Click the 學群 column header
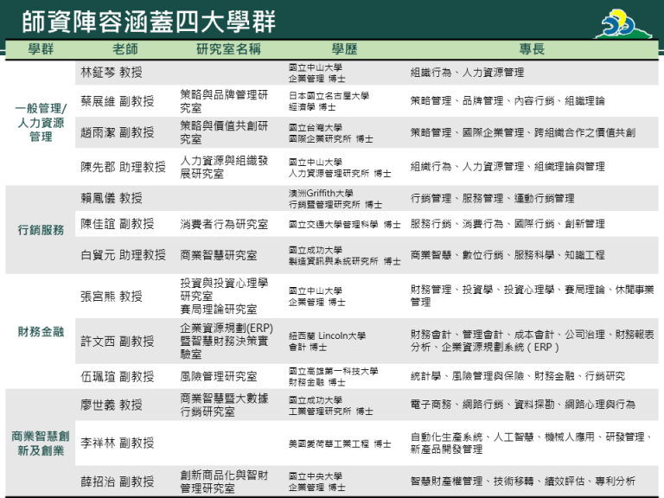664x498 pixels. (41, 49)
